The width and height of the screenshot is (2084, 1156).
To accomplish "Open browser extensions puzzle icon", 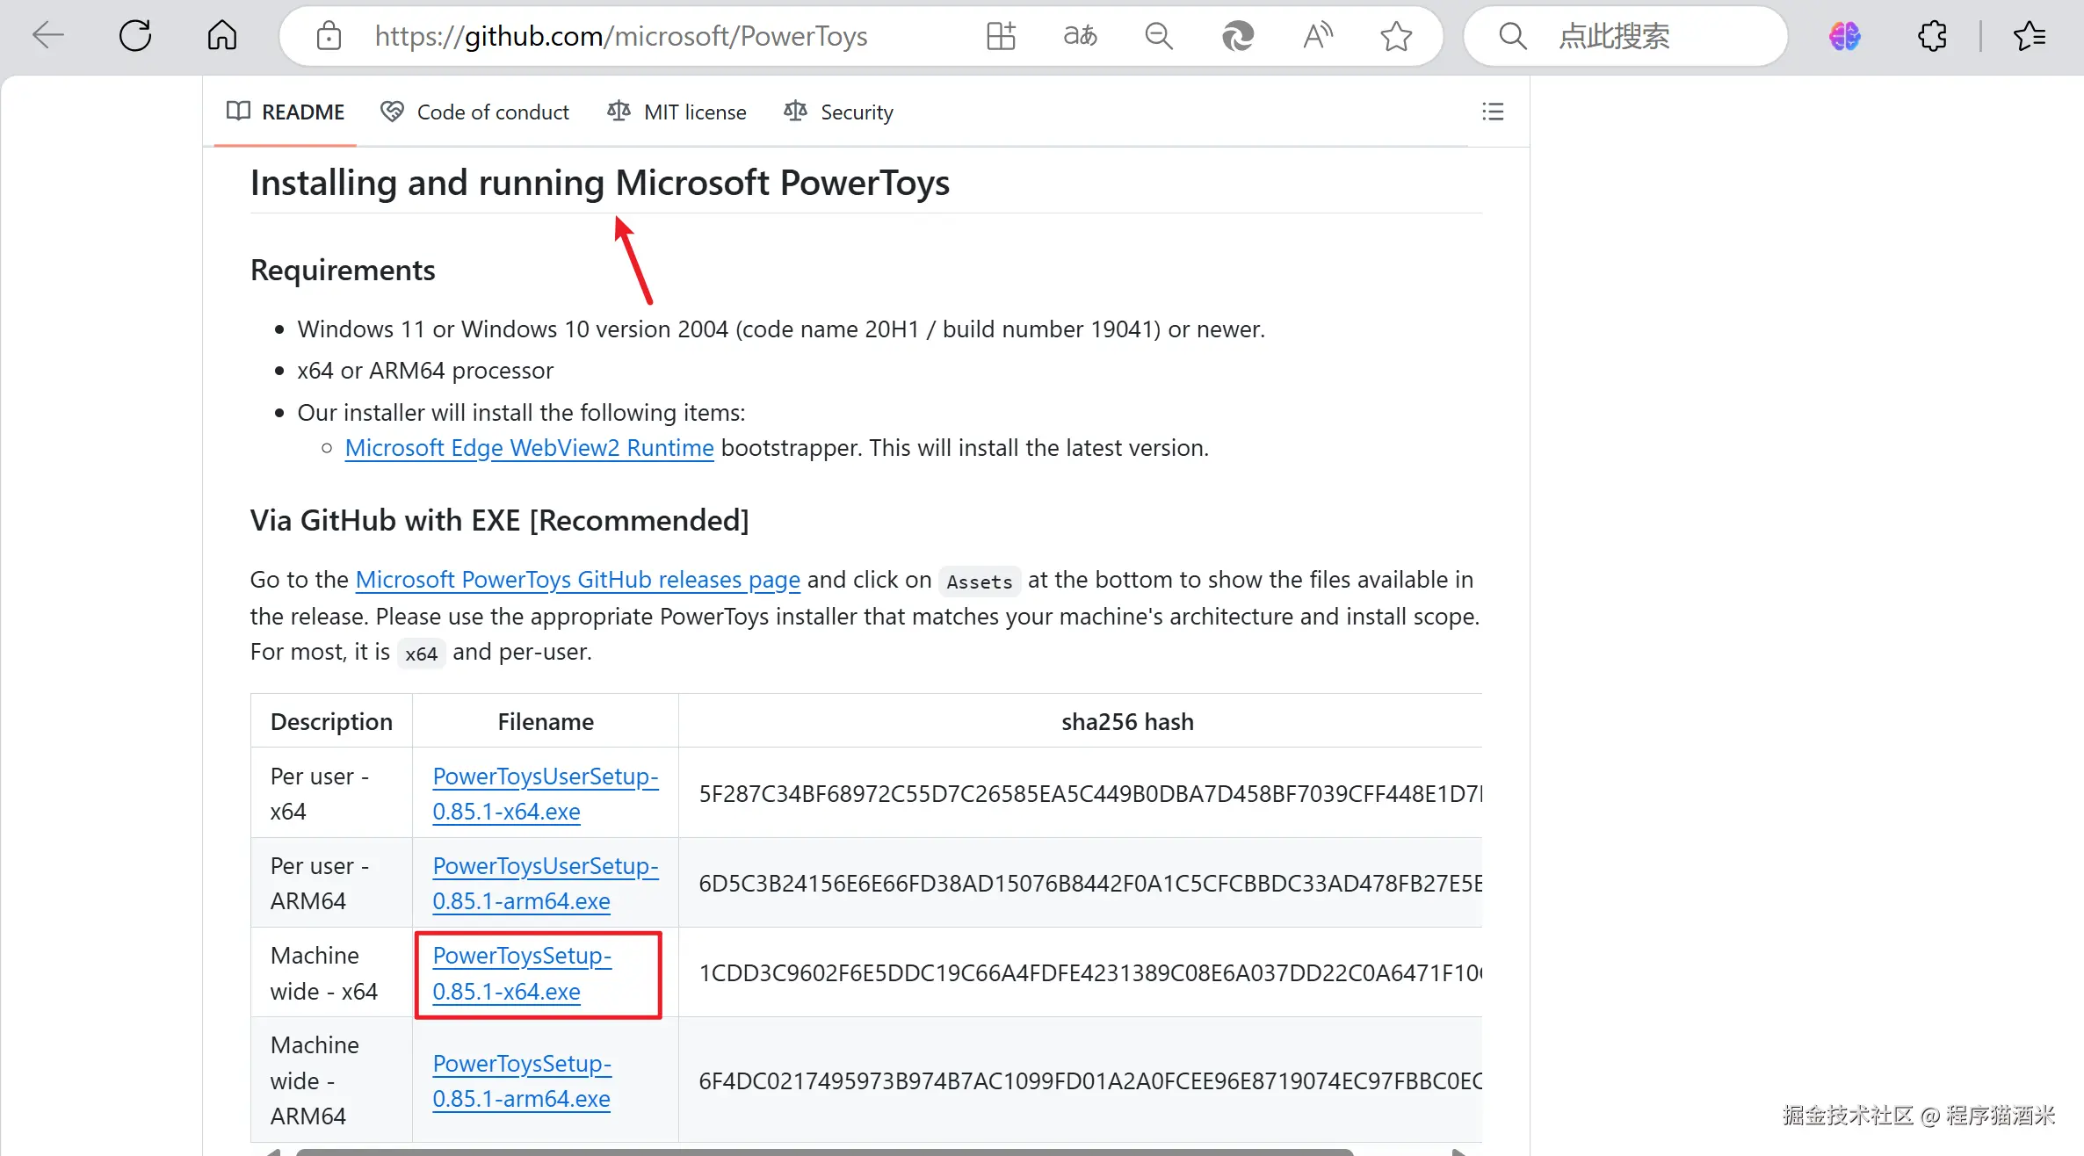I will tap(1932, 36).
